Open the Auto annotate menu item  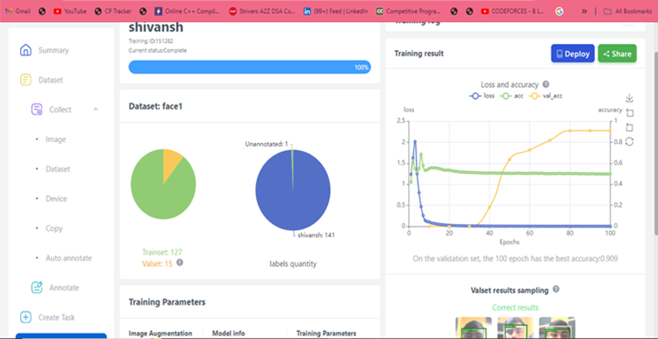click(x=68, y=258)
